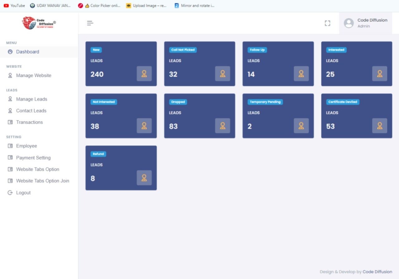Click the Follow Up status badge

click(x=257, y=50)
